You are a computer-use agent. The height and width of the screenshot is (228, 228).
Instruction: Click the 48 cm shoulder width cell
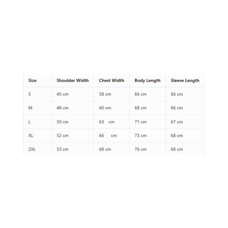[62, 108]
